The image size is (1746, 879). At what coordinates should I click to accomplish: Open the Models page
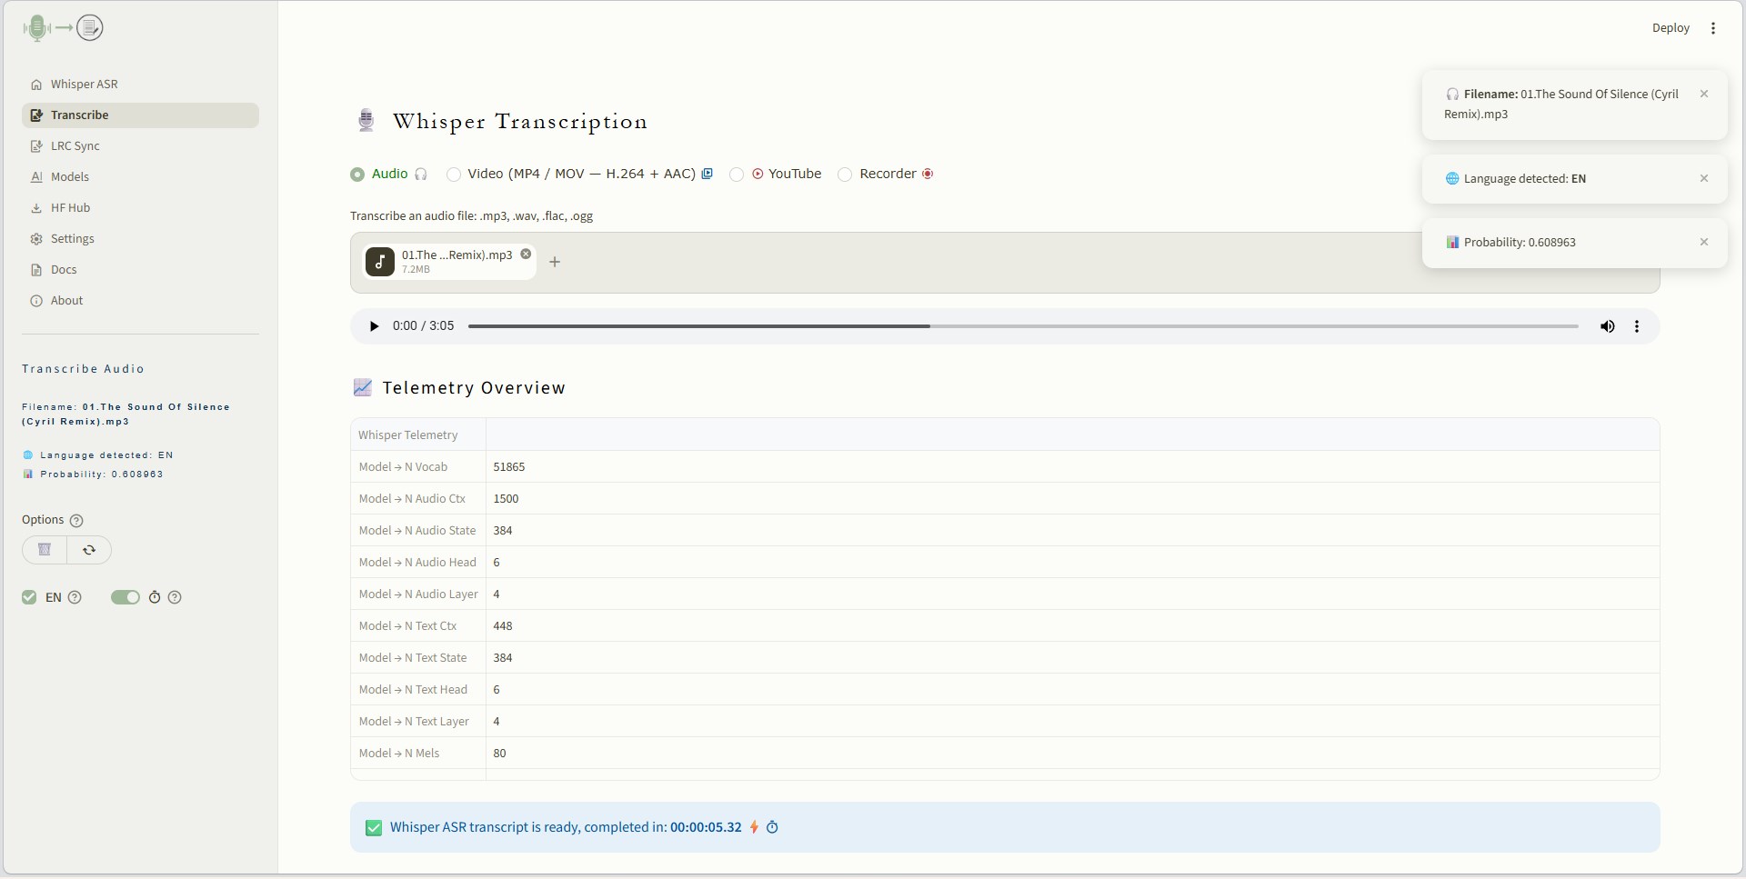click(x=140, y=176)
